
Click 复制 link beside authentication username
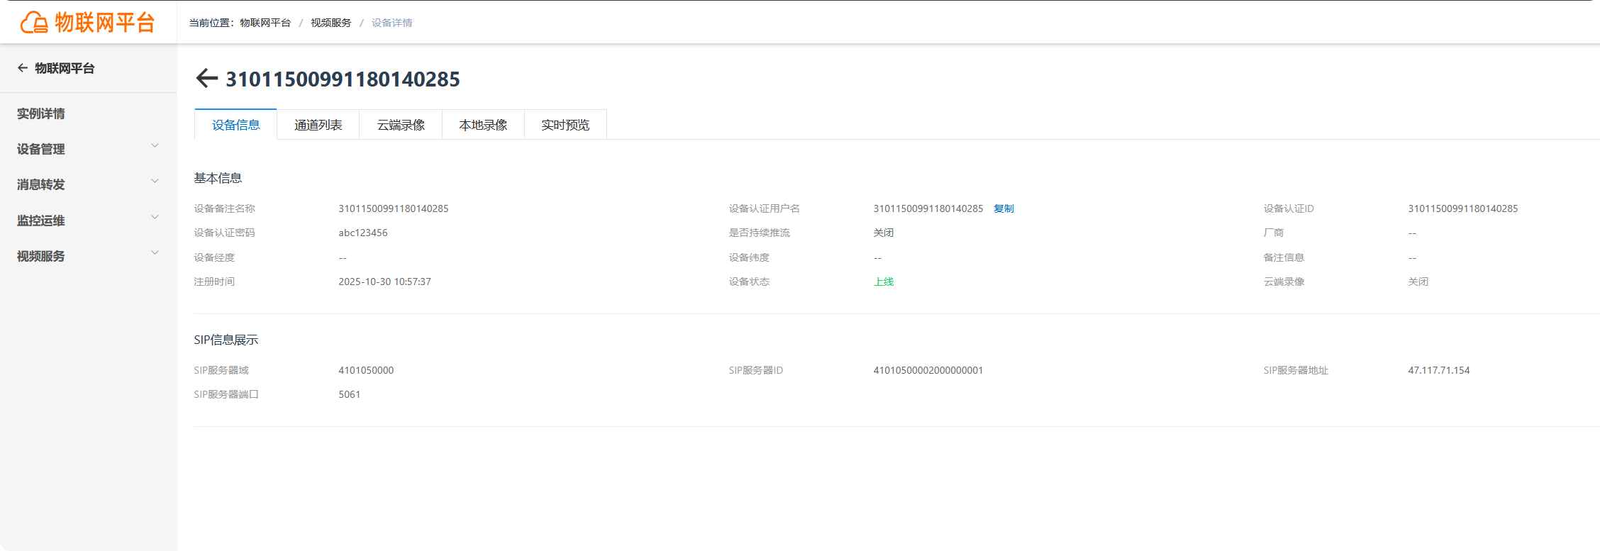click(x=1004, y=208)
